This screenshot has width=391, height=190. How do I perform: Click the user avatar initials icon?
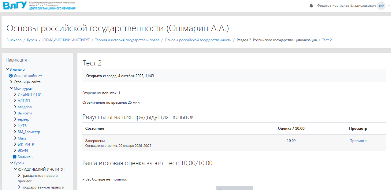[x=381, y=6]
